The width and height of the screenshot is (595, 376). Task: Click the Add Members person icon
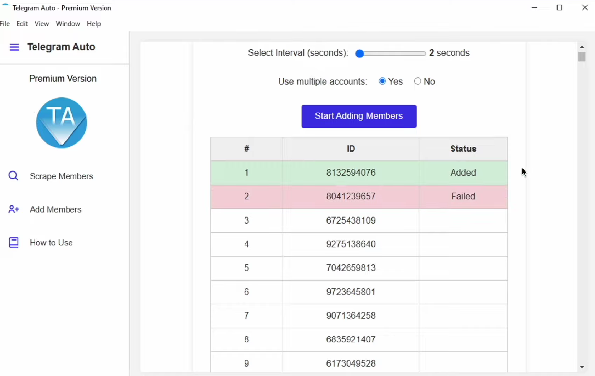pyautogui.click(x=14, y=209)
